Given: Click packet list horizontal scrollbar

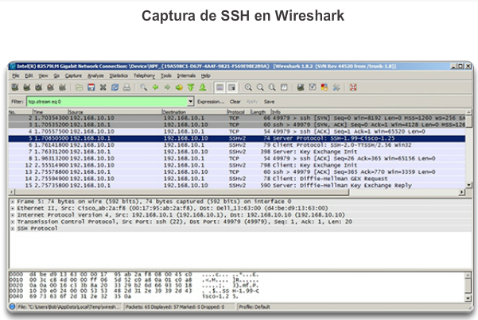Looking at the screenshot, I should (x=181, y=192).
